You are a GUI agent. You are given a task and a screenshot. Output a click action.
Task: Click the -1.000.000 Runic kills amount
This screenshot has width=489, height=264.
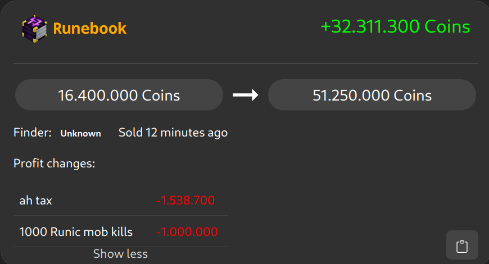(x=187, y=231)
